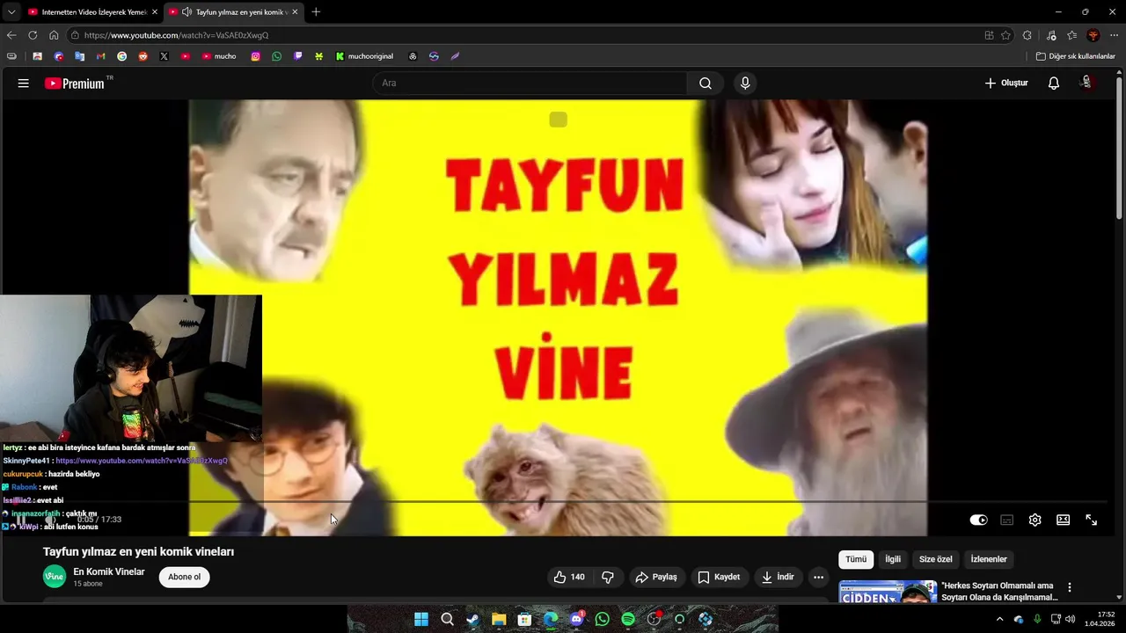Subscribe with Abone ol button

click(184, 578)
